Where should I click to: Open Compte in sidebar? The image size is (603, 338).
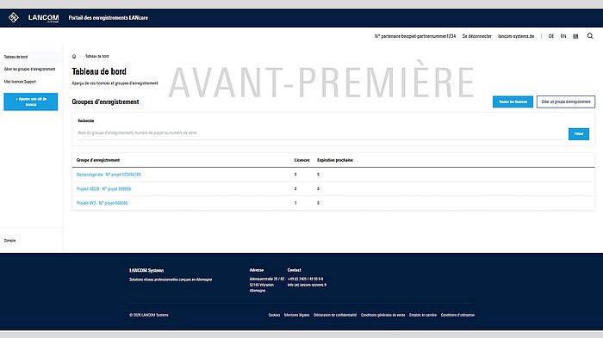(10, 241)
